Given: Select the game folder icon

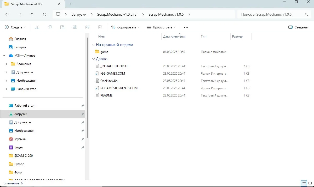Looking at the screenshot, I should [97, 52].
